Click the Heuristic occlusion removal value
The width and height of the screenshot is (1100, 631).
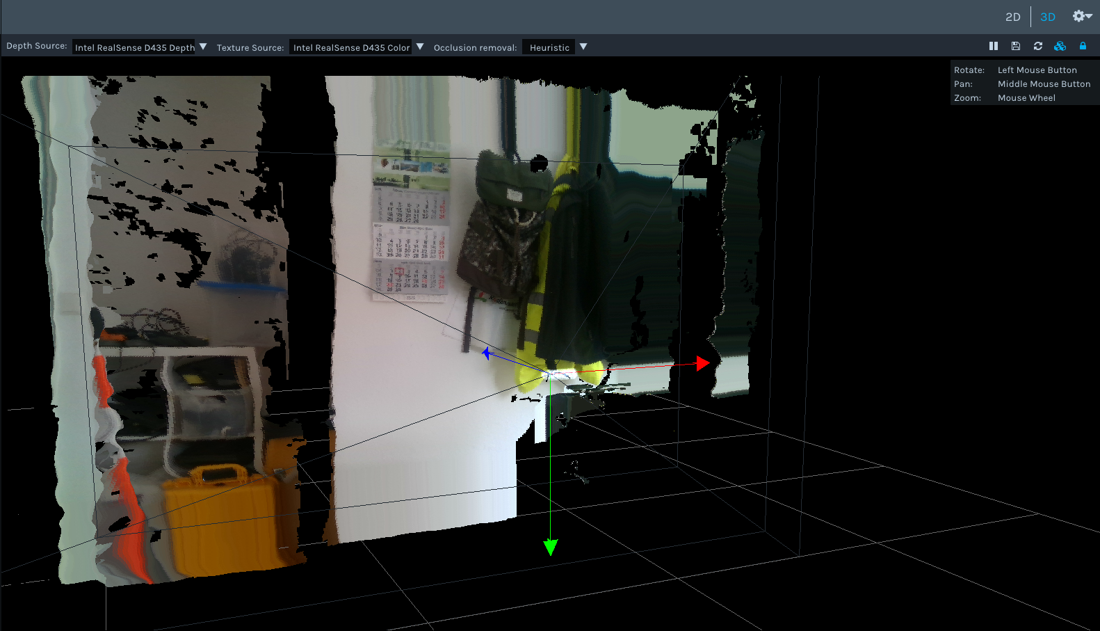pyautogui.click(x=549, y=47)
